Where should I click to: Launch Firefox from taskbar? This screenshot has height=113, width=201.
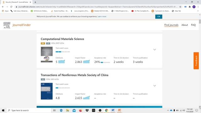click(x=80, y=110)
